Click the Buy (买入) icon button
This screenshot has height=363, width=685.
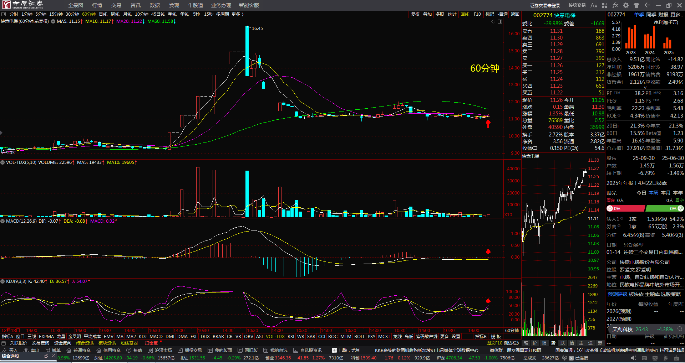click(x=4, y=350)
